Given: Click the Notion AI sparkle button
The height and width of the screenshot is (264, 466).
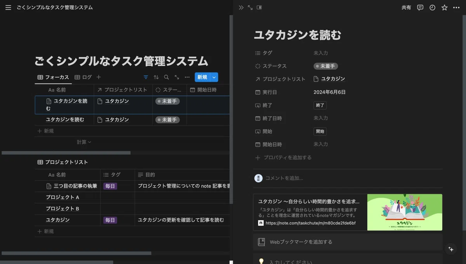Looking at the screenshot, I should coord(451,249).
